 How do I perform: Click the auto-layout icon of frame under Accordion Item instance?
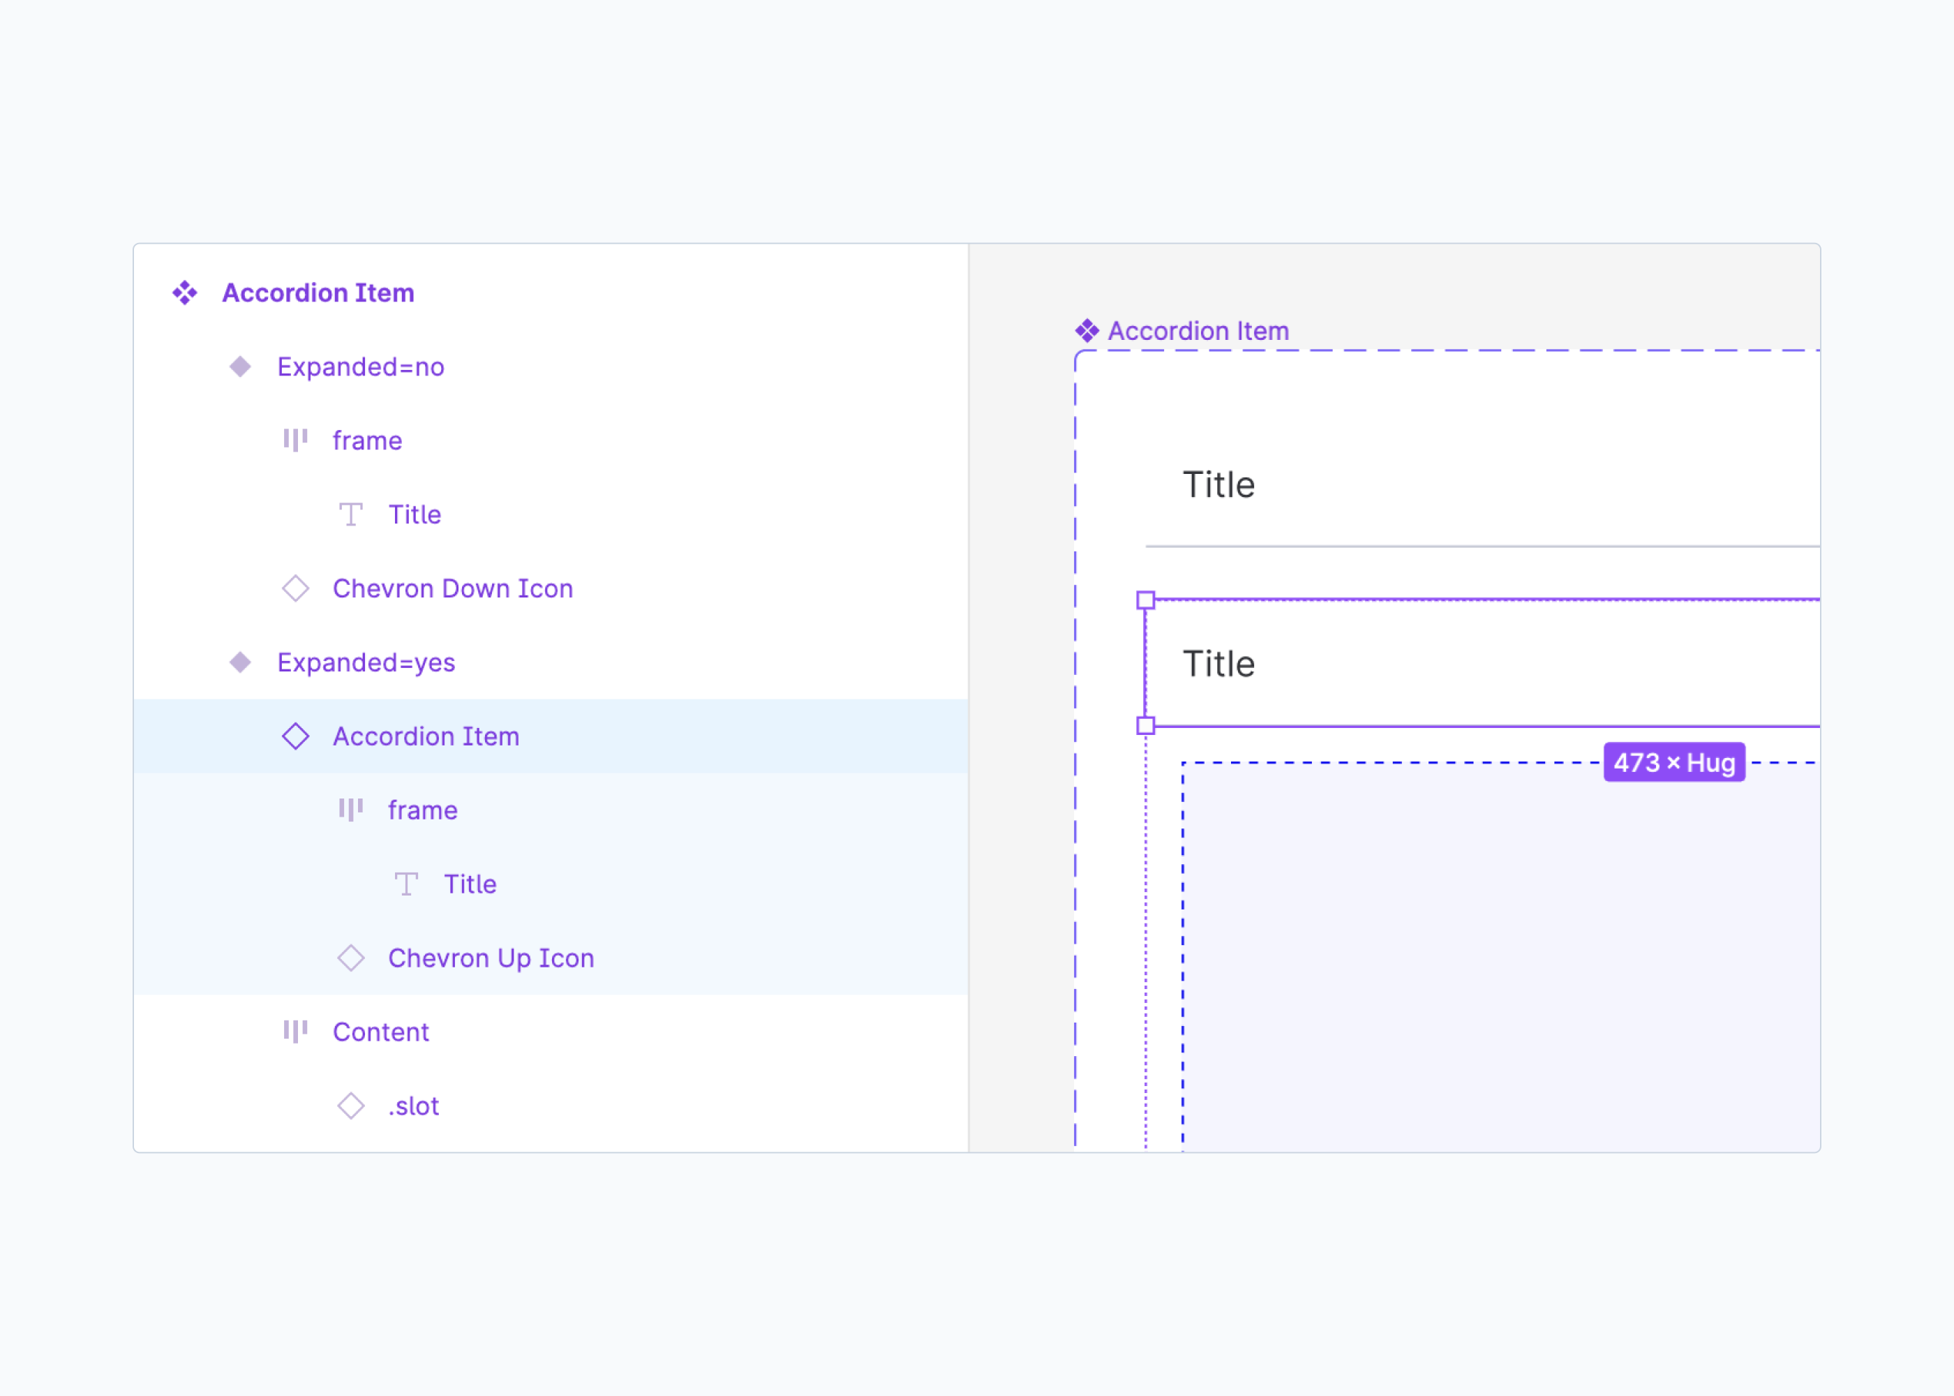pyautogui.click(x=350, y=810)
